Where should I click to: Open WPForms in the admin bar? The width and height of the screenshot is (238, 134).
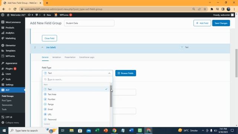pos(66,15)
